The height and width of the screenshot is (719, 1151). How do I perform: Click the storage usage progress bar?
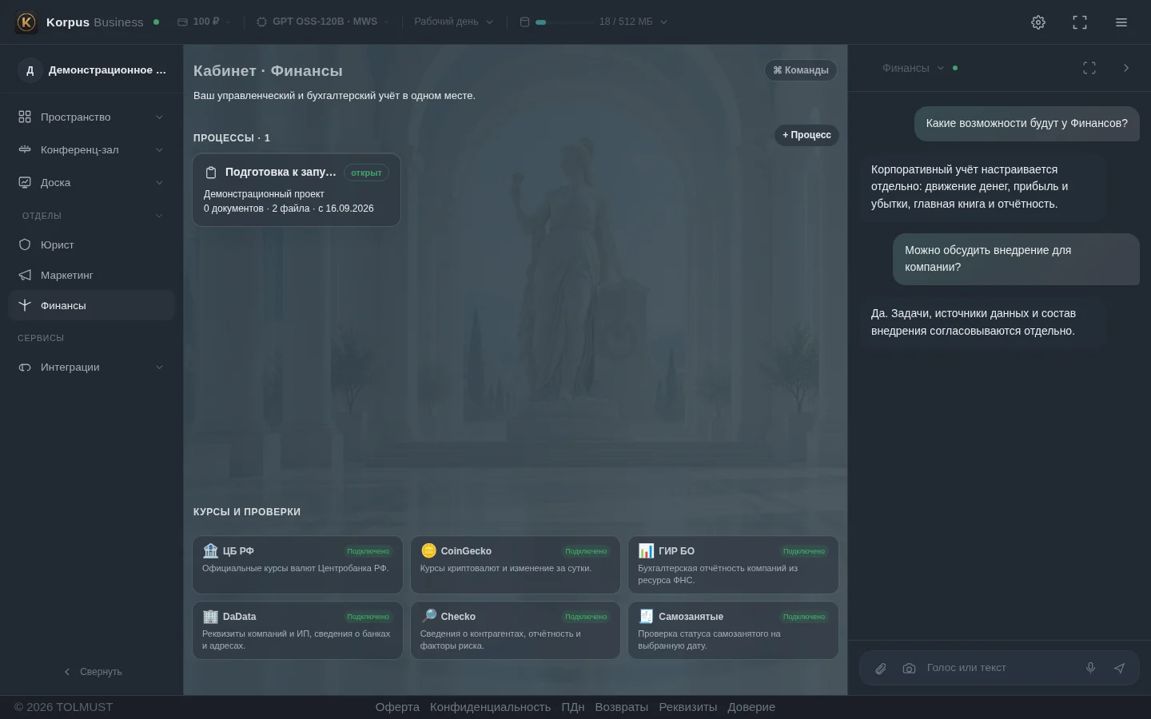point(564,22)
